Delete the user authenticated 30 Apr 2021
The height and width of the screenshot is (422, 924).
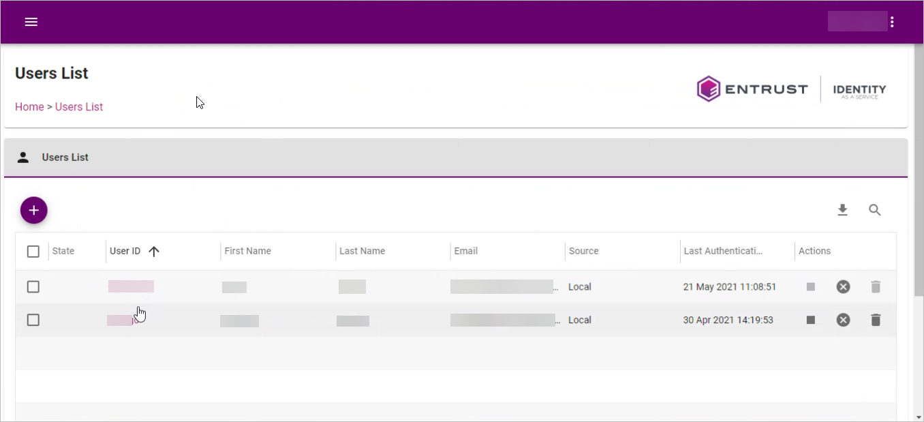(876, 320)
